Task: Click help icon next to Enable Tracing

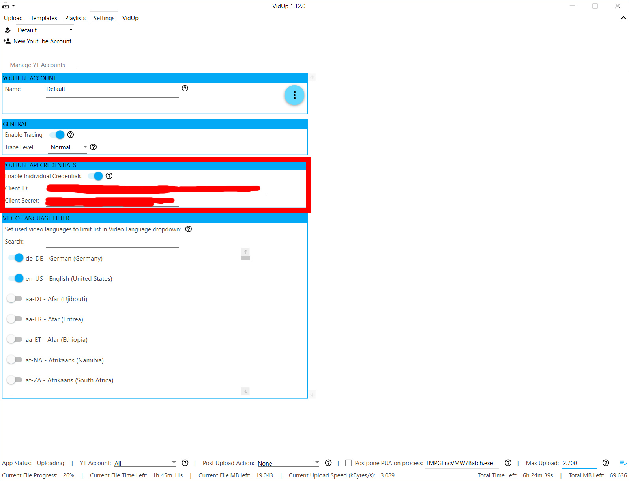Action: tap(71, 134)
